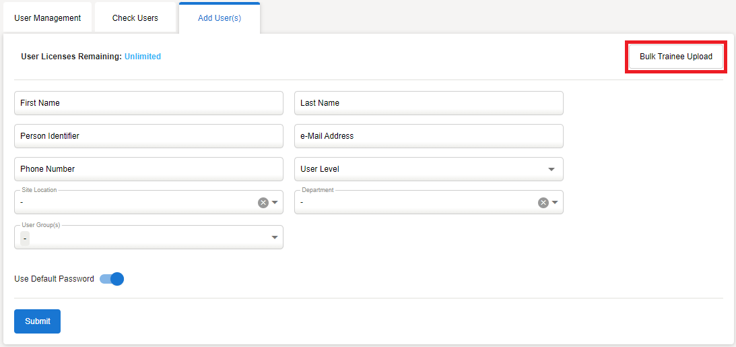The height and width of the screenshot is (347, 736).
Task: Click the User Licenses Remaining label
Action: pos(71,57)
